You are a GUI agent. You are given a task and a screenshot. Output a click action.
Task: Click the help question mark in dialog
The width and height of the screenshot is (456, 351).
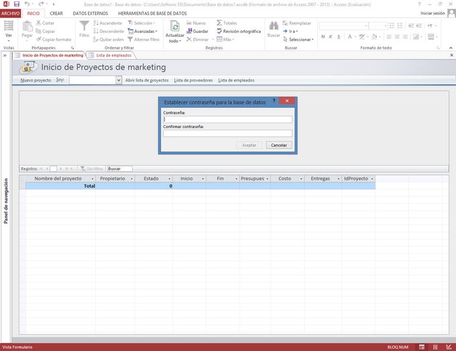coord(274,101)
